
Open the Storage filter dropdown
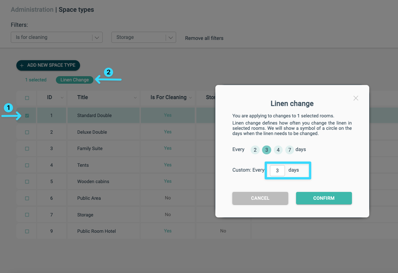pos(144,37)
